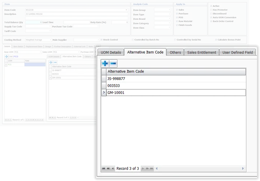Jump to last record in enlarged navigator

coord(151,169)
